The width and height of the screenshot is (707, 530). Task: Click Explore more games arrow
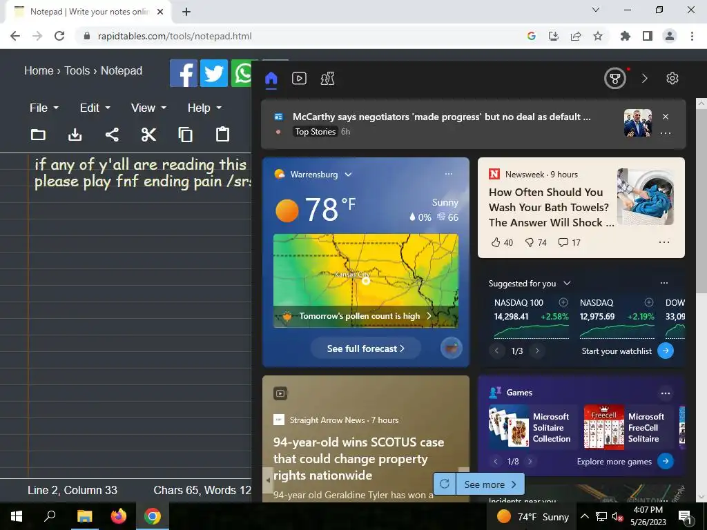[666, 461]
